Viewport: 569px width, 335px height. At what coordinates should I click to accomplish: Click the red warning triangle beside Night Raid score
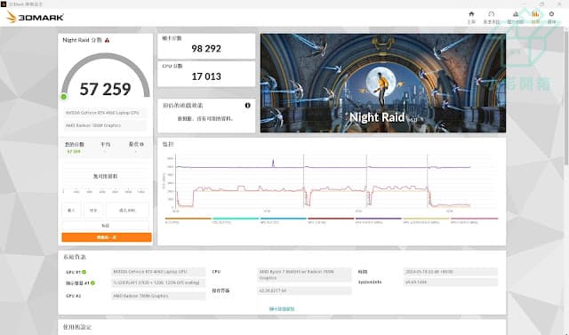107,40
